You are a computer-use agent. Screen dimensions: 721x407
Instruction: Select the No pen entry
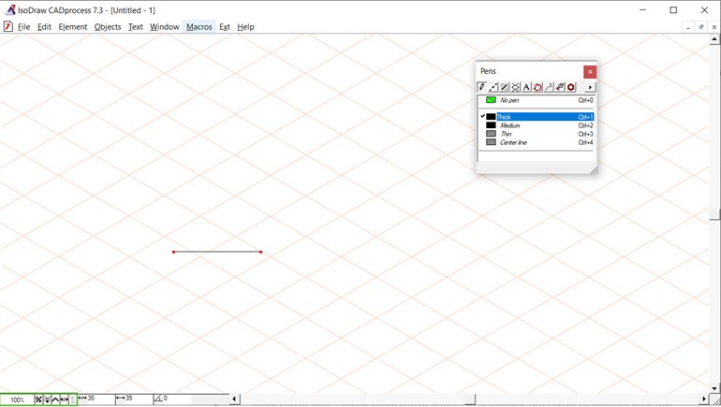tap(537, 100)
